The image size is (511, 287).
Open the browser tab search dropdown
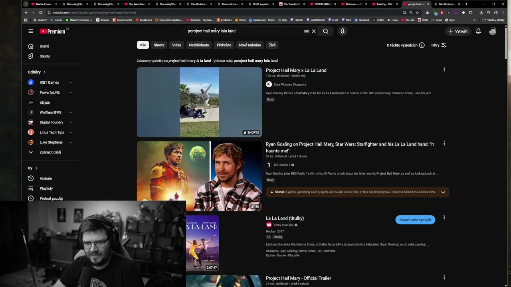coord(26,4)
